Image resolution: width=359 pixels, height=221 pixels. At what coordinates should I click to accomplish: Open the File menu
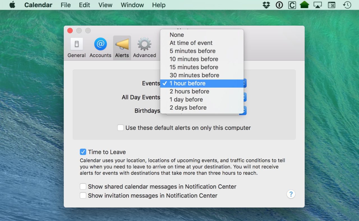(66, 5)
